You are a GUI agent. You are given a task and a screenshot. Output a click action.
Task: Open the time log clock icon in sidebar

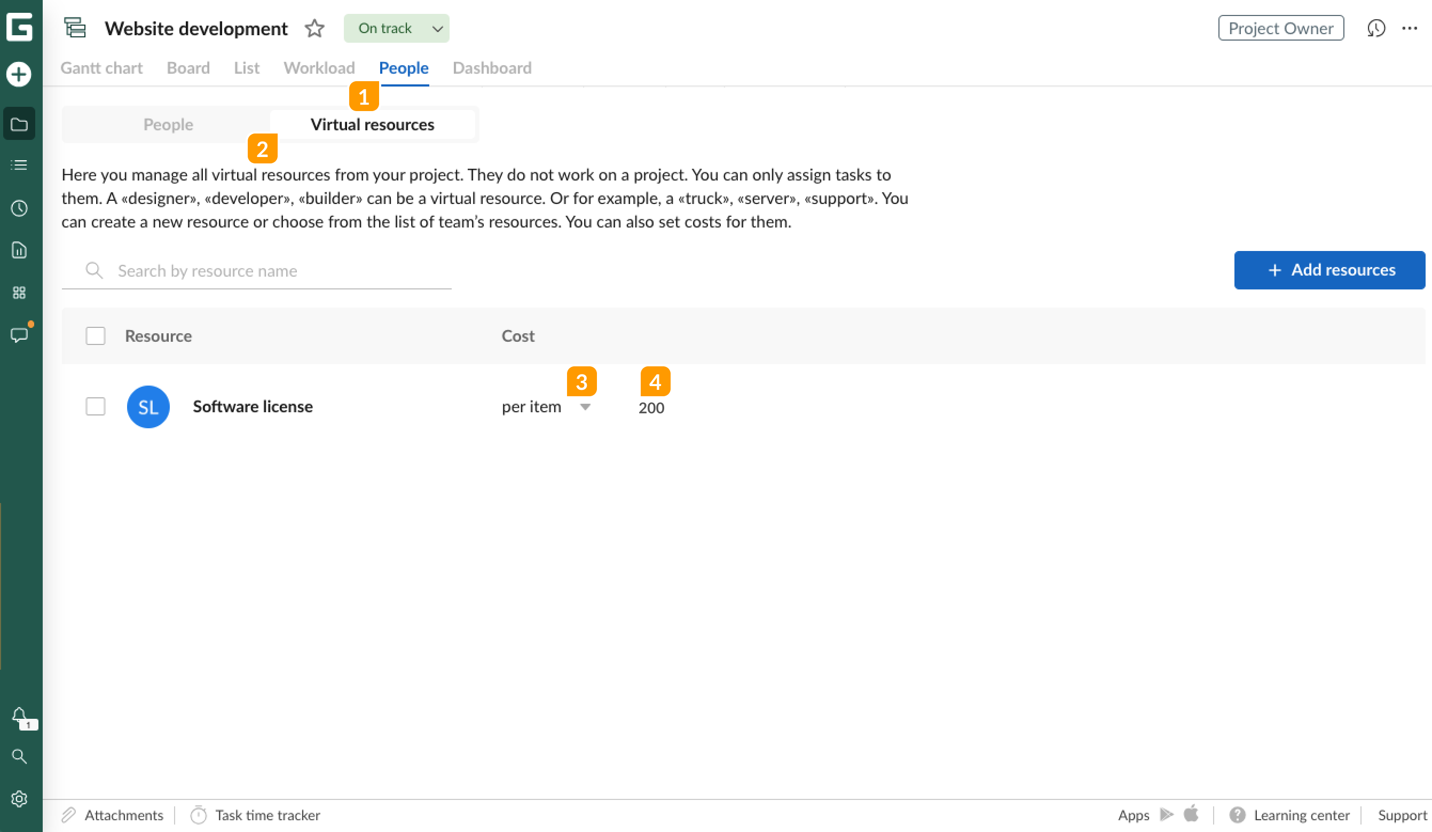click(x=19, y=208)
